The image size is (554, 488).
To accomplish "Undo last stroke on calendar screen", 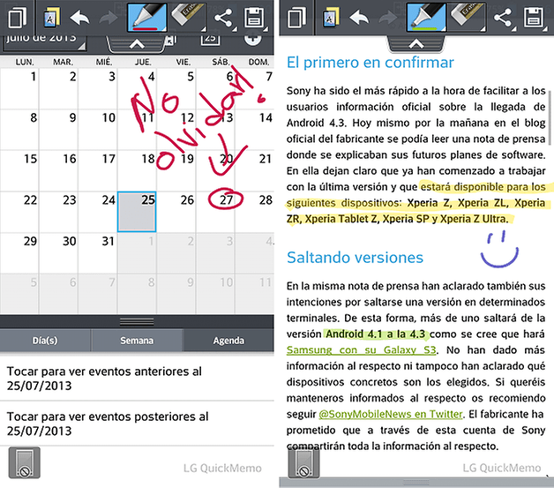I will 79,18.
